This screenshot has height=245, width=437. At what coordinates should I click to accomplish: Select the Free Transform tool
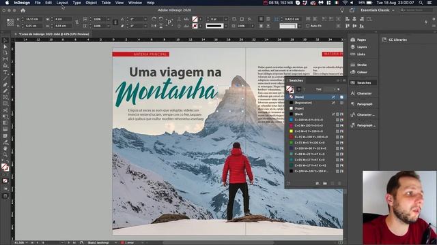[5, 116]
